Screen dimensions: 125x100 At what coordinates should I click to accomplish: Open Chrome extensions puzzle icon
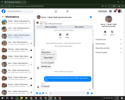point(114,6)
